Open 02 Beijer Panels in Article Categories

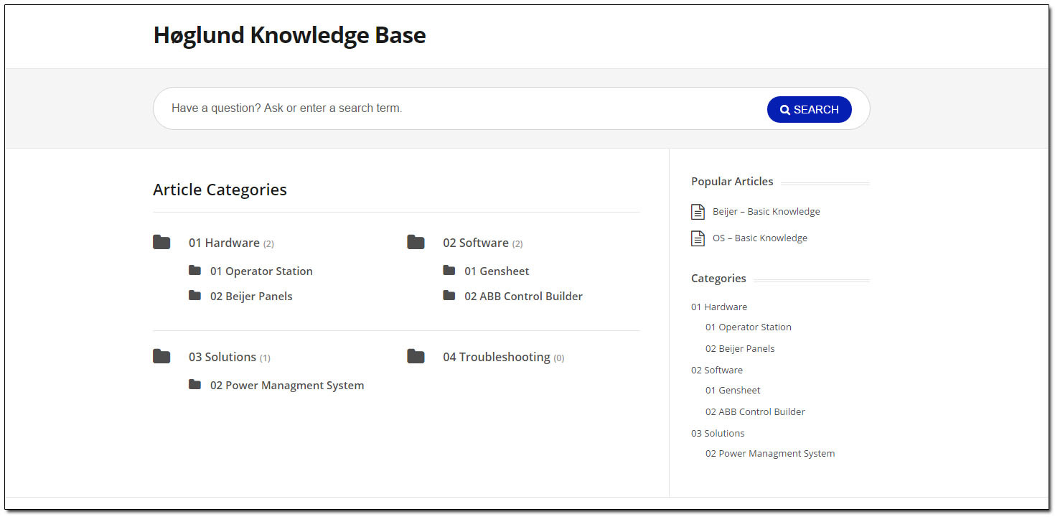pyautogui.click(x=251, y=297)
